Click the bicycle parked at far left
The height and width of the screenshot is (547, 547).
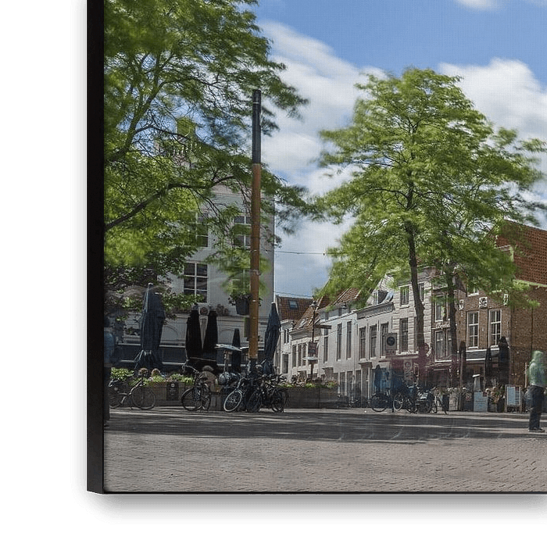(x=131, y=393)
